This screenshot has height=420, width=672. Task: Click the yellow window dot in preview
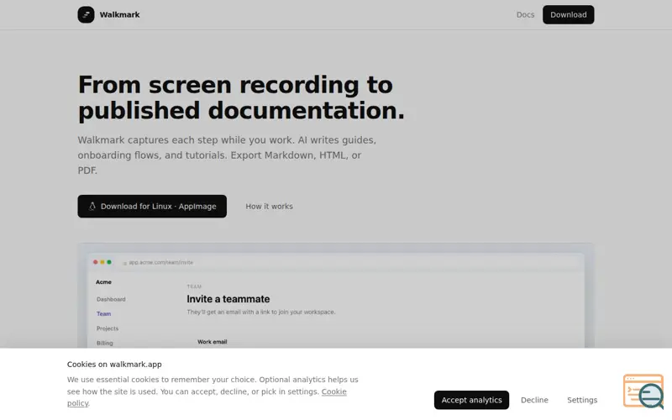point(102,262)
